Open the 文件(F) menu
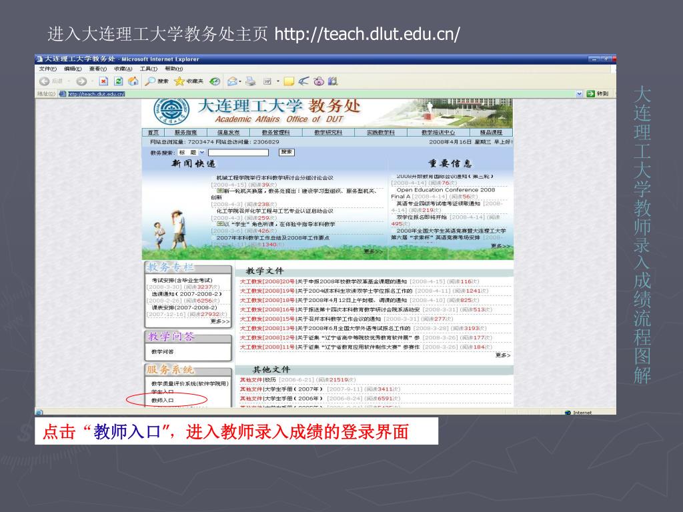Screen dimensions: 683x512 tap(47, 69)
